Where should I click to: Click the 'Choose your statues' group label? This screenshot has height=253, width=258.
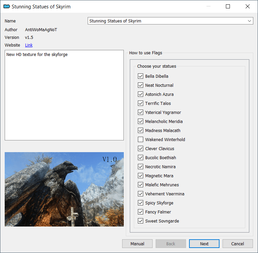(157, 66)
